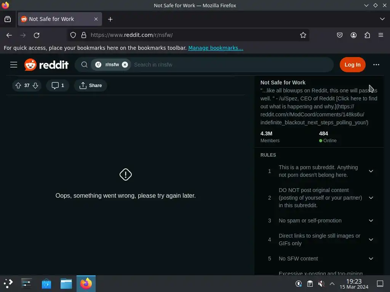Viewport: 390px width, 292px height.
Task: Open Reddit more options ellipsis
Action: 376,65
